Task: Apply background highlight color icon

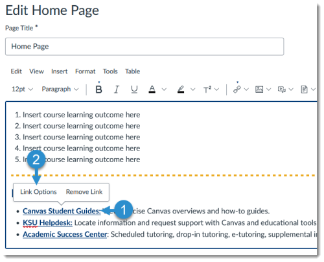Action: (x=181, y=89)
